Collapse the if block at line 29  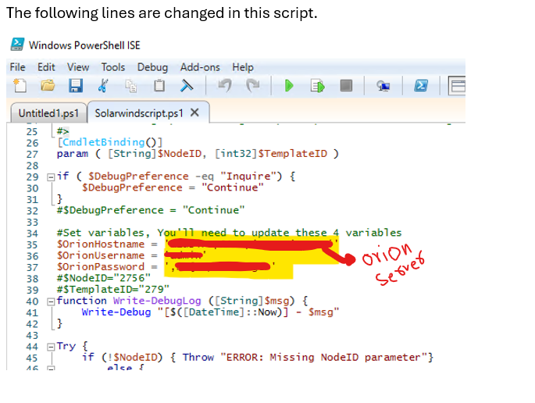51,177
